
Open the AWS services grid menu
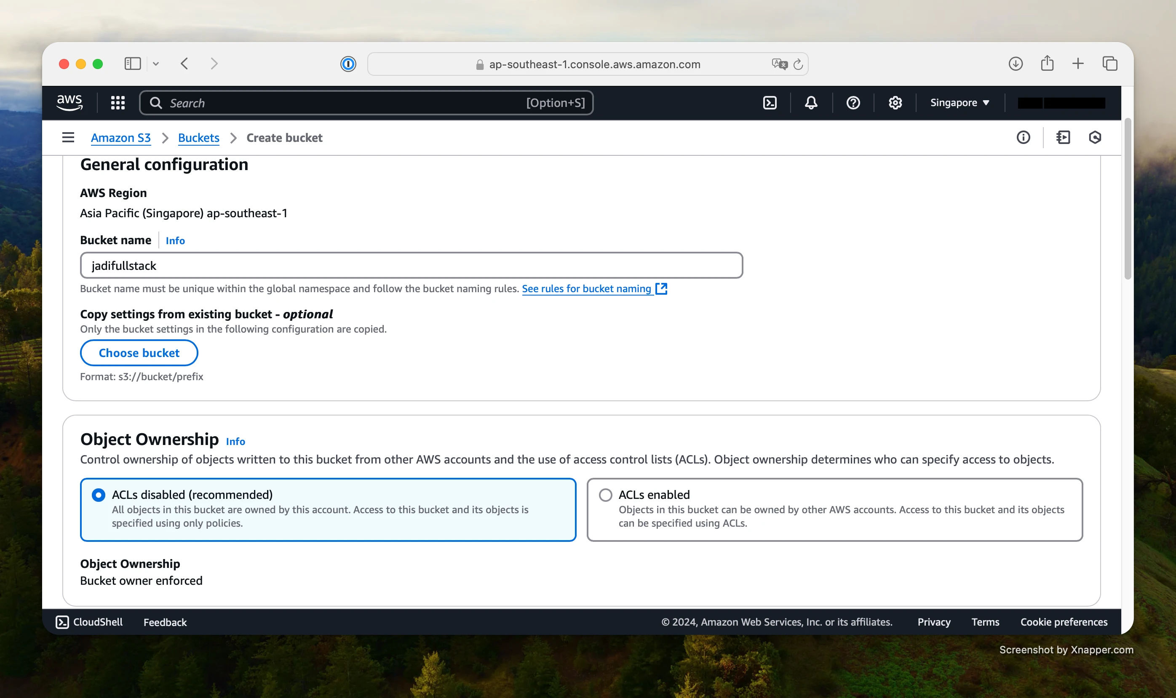[x=118, y=103]
